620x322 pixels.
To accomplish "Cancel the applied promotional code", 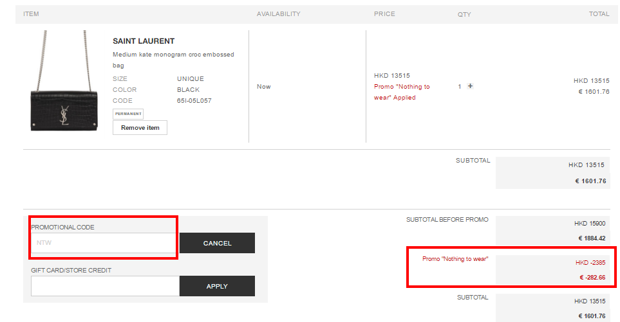I will click(217, 243).
